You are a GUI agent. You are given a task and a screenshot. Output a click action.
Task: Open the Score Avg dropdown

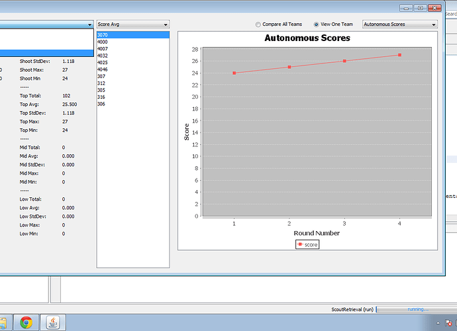tap(133, 24)
